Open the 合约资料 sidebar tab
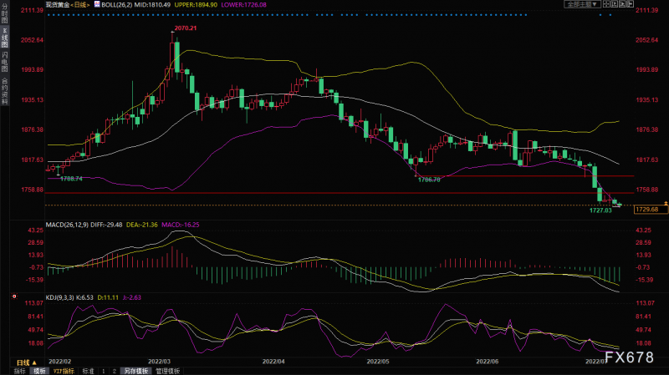The height and width of the screenshot is (375, 669). point(4,86)
